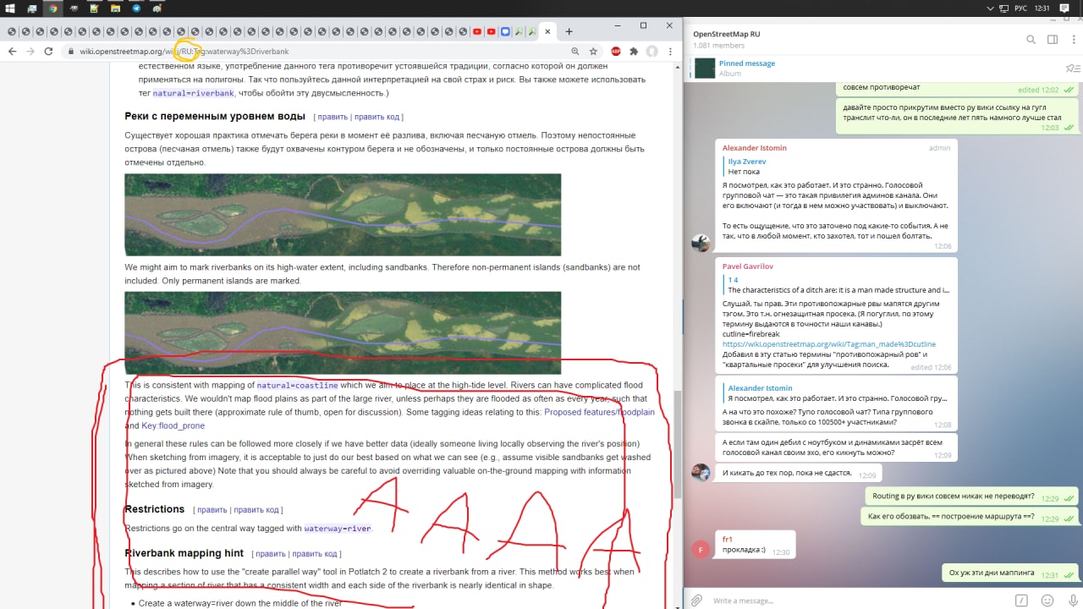
Task: Switch input language via РУС indicator
Action: click(x=1020, y=8)
